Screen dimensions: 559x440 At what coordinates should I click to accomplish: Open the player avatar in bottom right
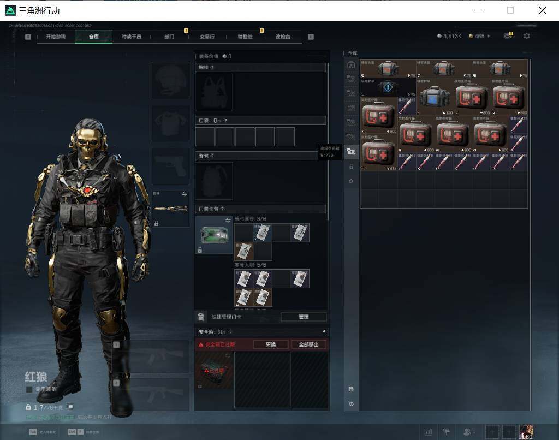pyautogui.click(x=526, y=432)
